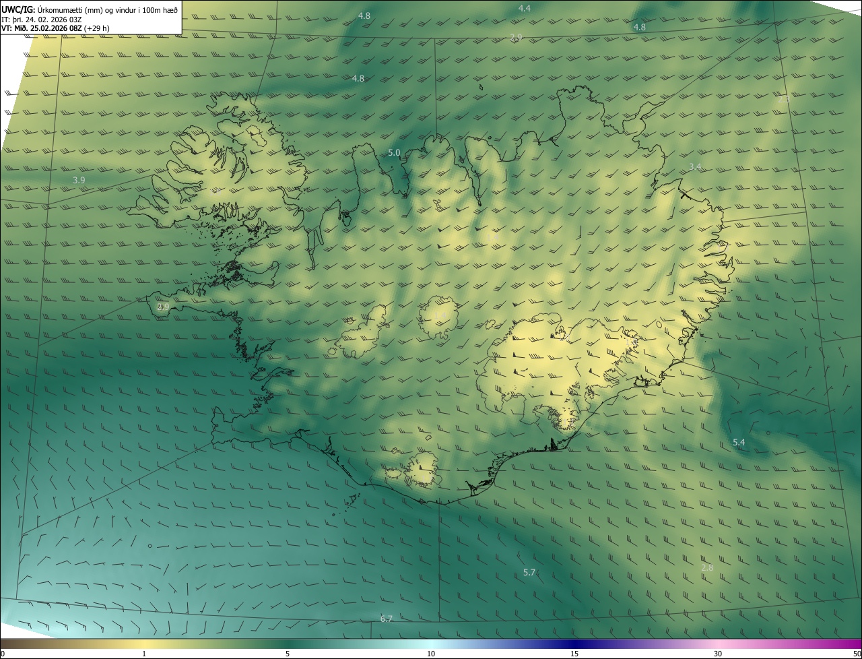Click the 5.0 value label on the map
Viewport: 862px width, 659px height.
[394, 153]
